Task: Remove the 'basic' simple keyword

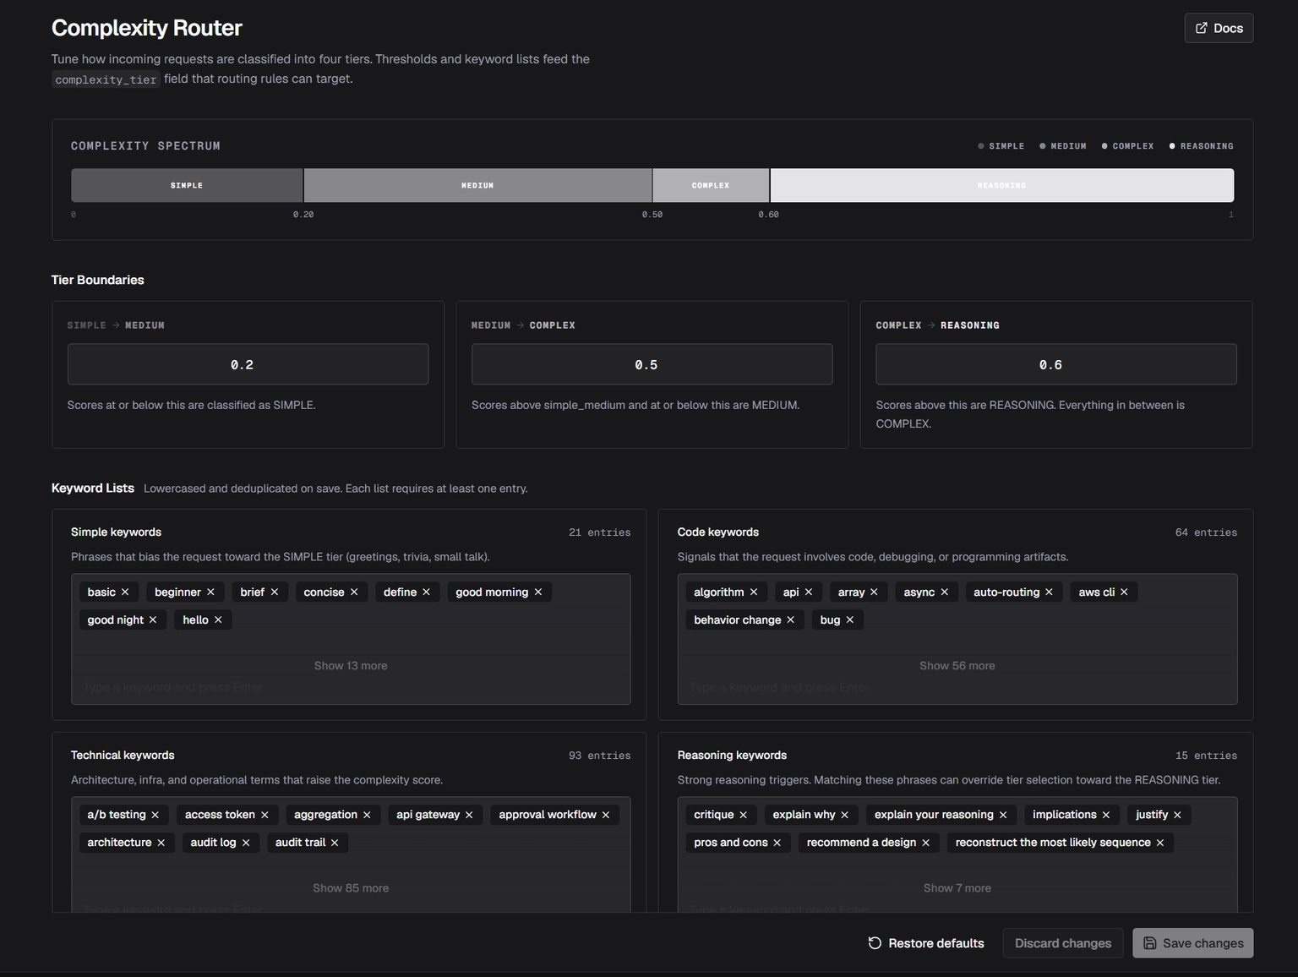Action: [x=125, y=592]
